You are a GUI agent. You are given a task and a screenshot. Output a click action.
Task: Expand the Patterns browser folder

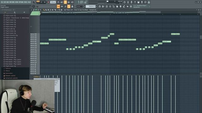[x=8, y=68]
